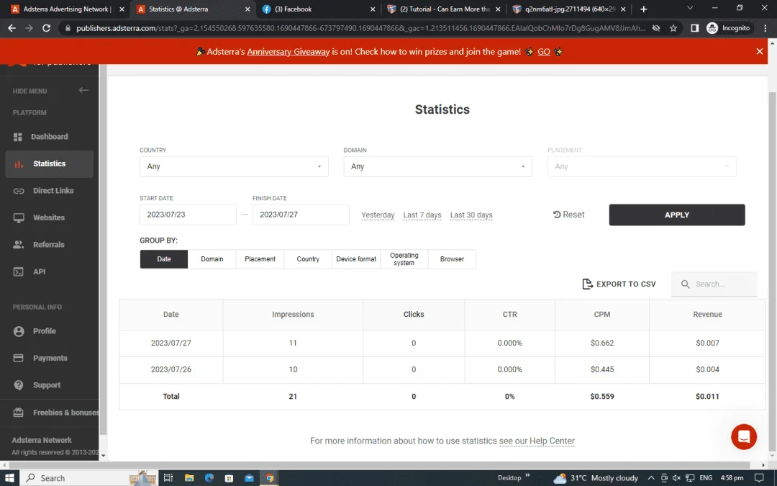This screenshot has height=486, width=777.
Task: Click the sidebar vertical scrollbar
Action: [x=103, y=248]
